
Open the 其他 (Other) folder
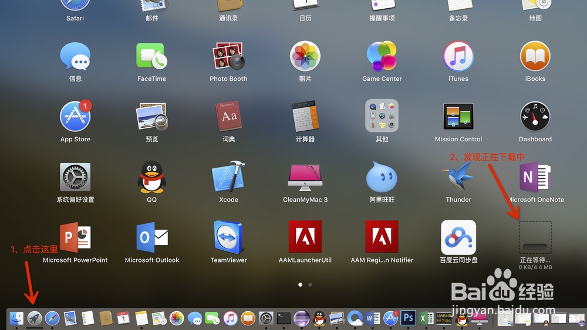coord(382,115)
